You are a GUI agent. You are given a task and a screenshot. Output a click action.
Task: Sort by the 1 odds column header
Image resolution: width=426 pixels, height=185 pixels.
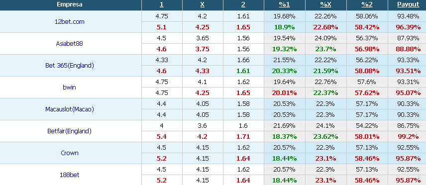click(162, 4)
